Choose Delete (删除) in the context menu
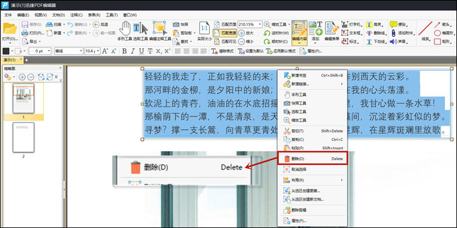The image size is (457, 228). coord(312,159)
